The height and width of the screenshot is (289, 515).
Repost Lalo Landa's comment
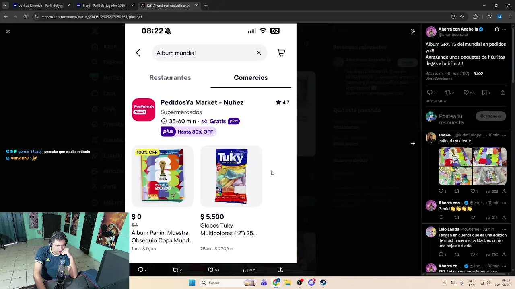(x=457, y=254)
